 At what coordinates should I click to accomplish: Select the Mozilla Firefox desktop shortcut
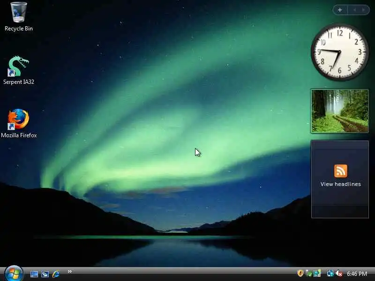[18, 119]
